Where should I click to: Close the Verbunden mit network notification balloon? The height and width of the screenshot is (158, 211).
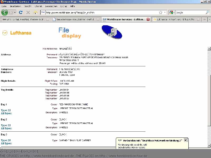point(185,140)
